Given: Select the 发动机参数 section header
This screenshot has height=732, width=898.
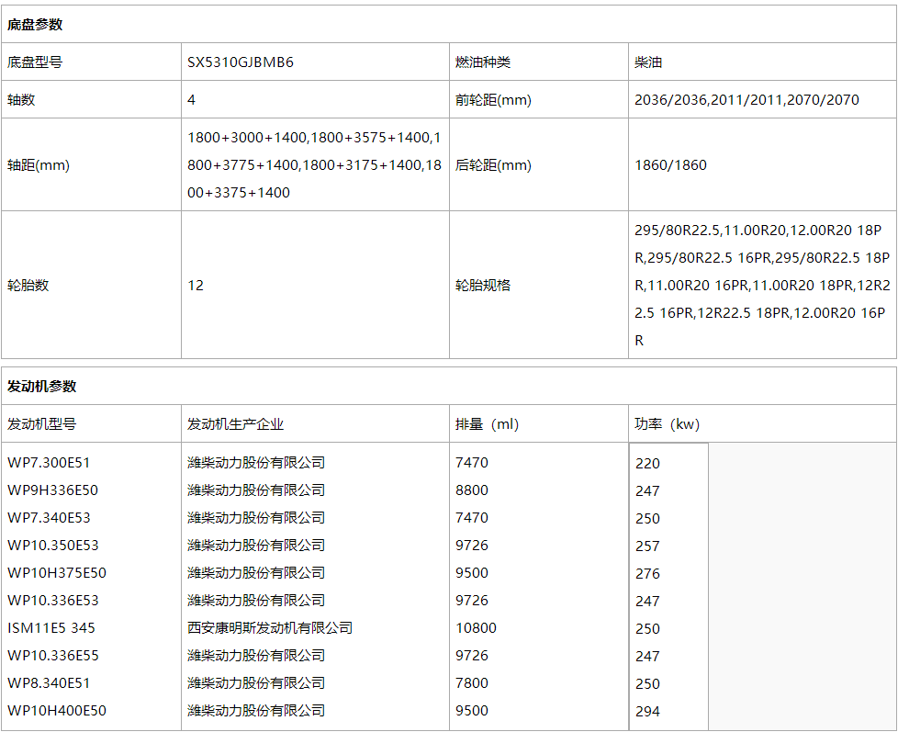Looking at the screenshot, I should point(42,387).
